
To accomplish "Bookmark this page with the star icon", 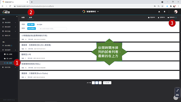I will (162, 6).
